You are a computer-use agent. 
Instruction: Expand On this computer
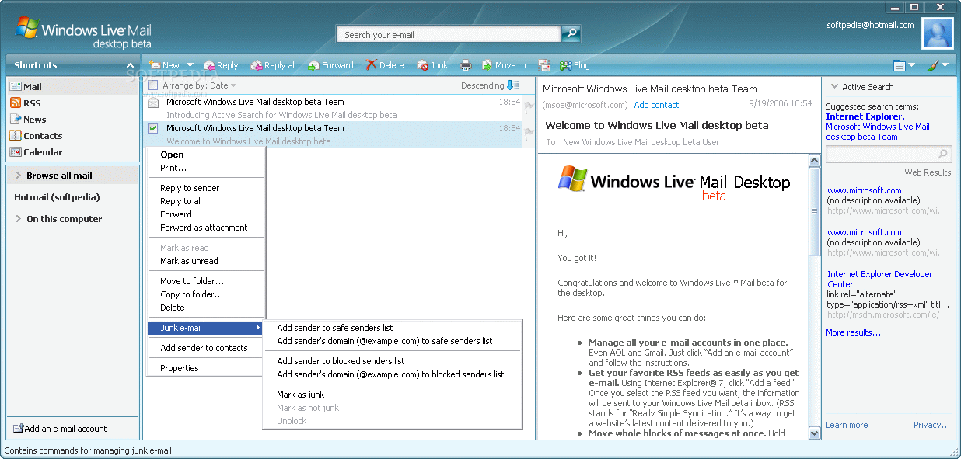(19, 219)
